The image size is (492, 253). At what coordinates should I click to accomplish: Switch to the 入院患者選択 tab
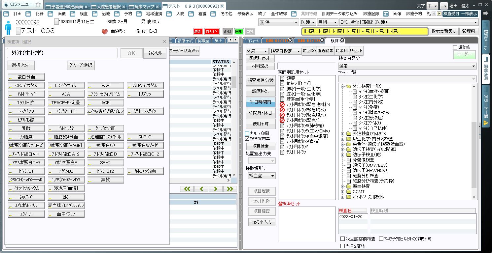coord(109,7)
